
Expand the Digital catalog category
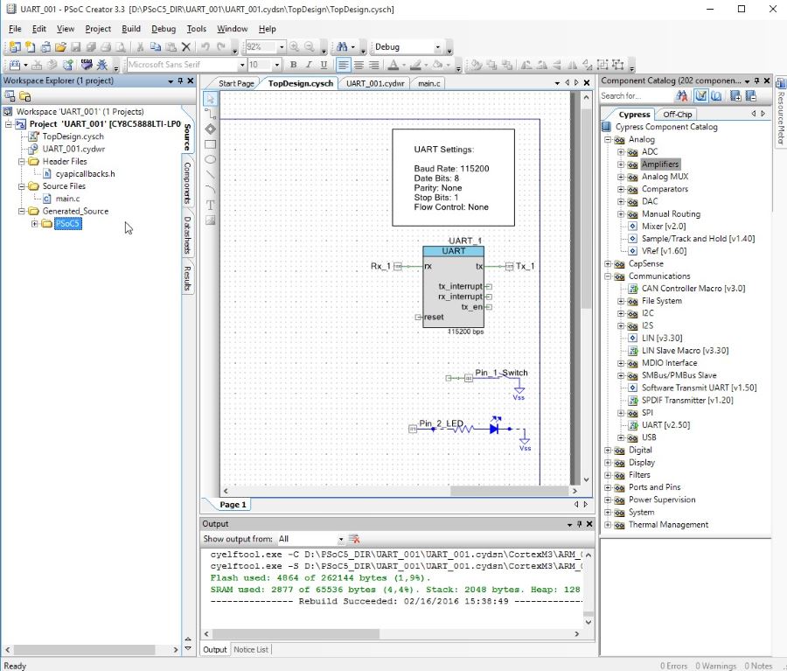point(608,451)
